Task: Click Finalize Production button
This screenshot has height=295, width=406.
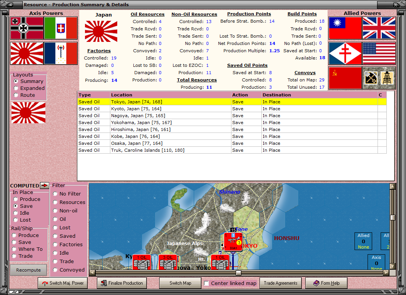Action: (x=122, y=283)
